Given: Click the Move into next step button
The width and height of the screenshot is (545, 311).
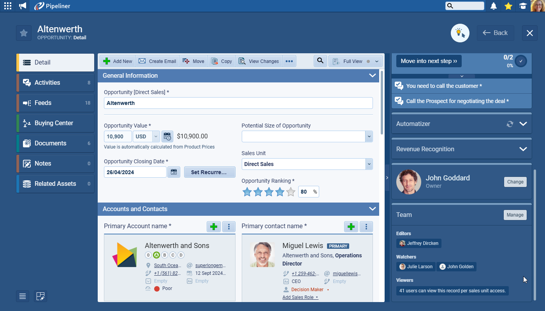Looking at the screenshot, I should point(429,61).
